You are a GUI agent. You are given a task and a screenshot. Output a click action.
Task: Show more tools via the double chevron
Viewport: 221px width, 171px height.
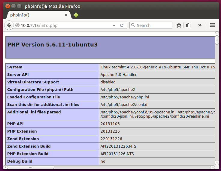[200, 25]
